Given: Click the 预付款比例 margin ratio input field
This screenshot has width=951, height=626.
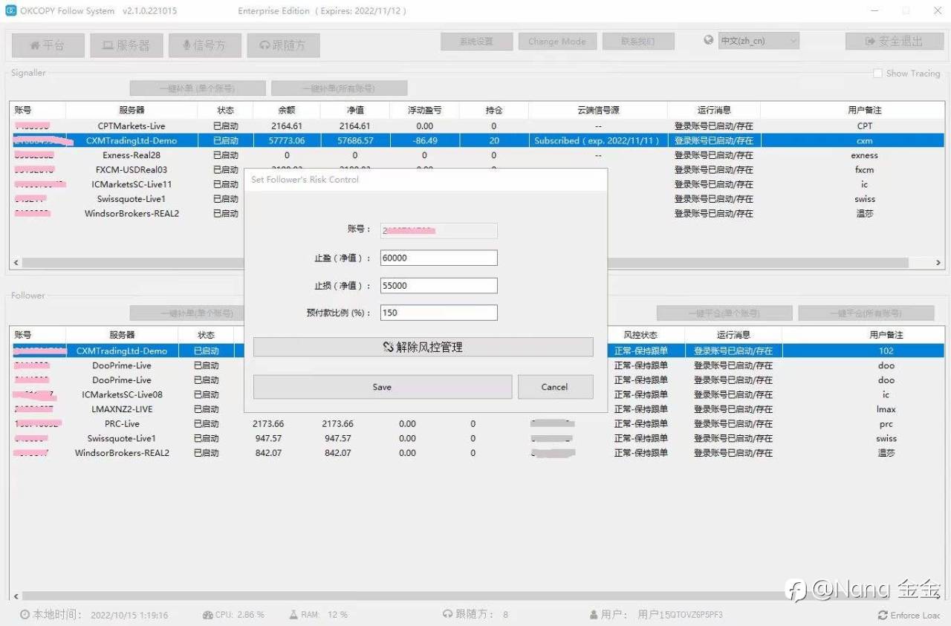Looking at the screenshot, I should [438, 313].
